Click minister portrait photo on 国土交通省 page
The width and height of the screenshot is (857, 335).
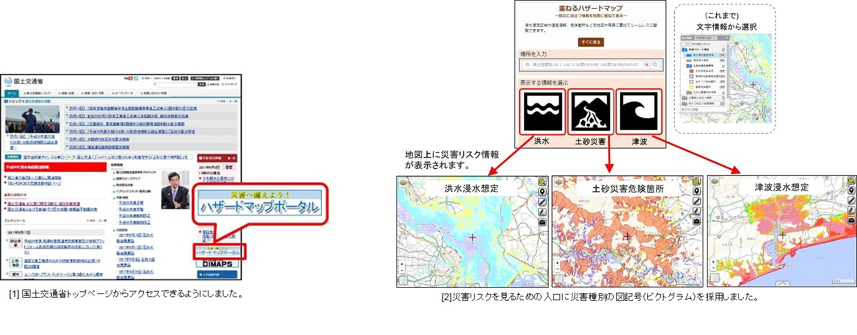pyautogui.click(x=174, y=190)
